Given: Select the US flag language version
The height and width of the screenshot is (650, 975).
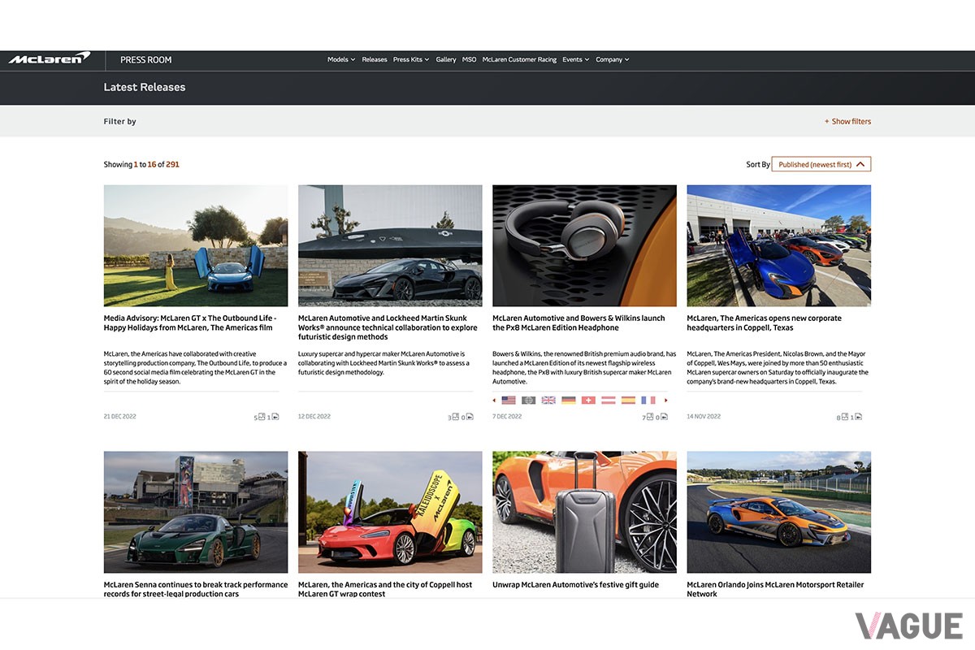Looking at the screenshot, I should pyautogui.click(x=509, y=401).
